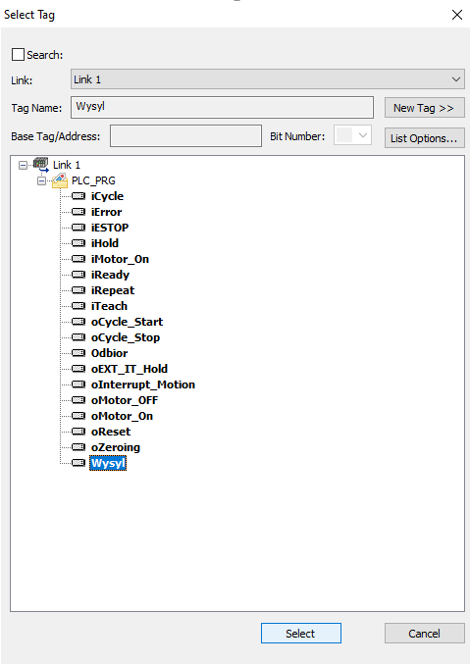This screenshot has width=470, height=665.
Task: Click the Link 1 device icon
Action: pos(41,164)
